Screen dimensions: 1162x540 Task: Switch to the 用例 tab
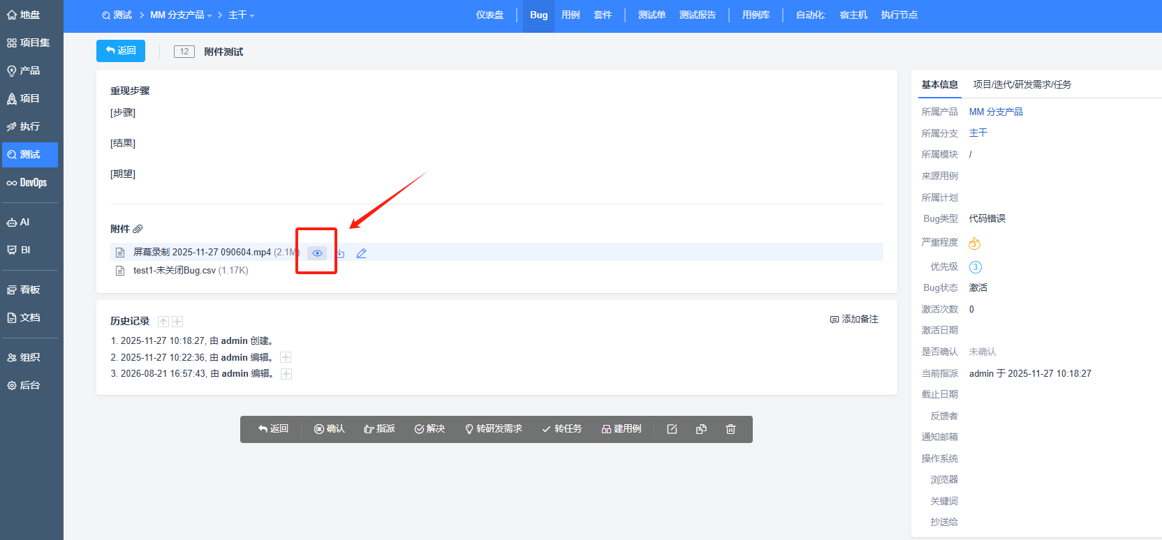pyautogui.click(x=571, y=15)
